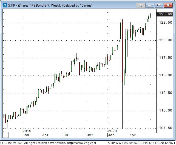Minimize the S.TIP chart window

pyautogui.click(x=149, y=5)
